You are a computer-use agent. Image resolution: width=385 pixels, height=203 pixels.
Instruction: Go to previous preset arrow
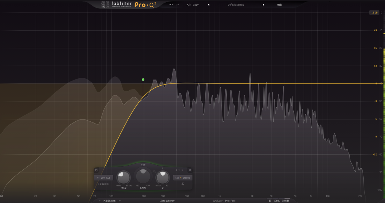coord(209,5)
